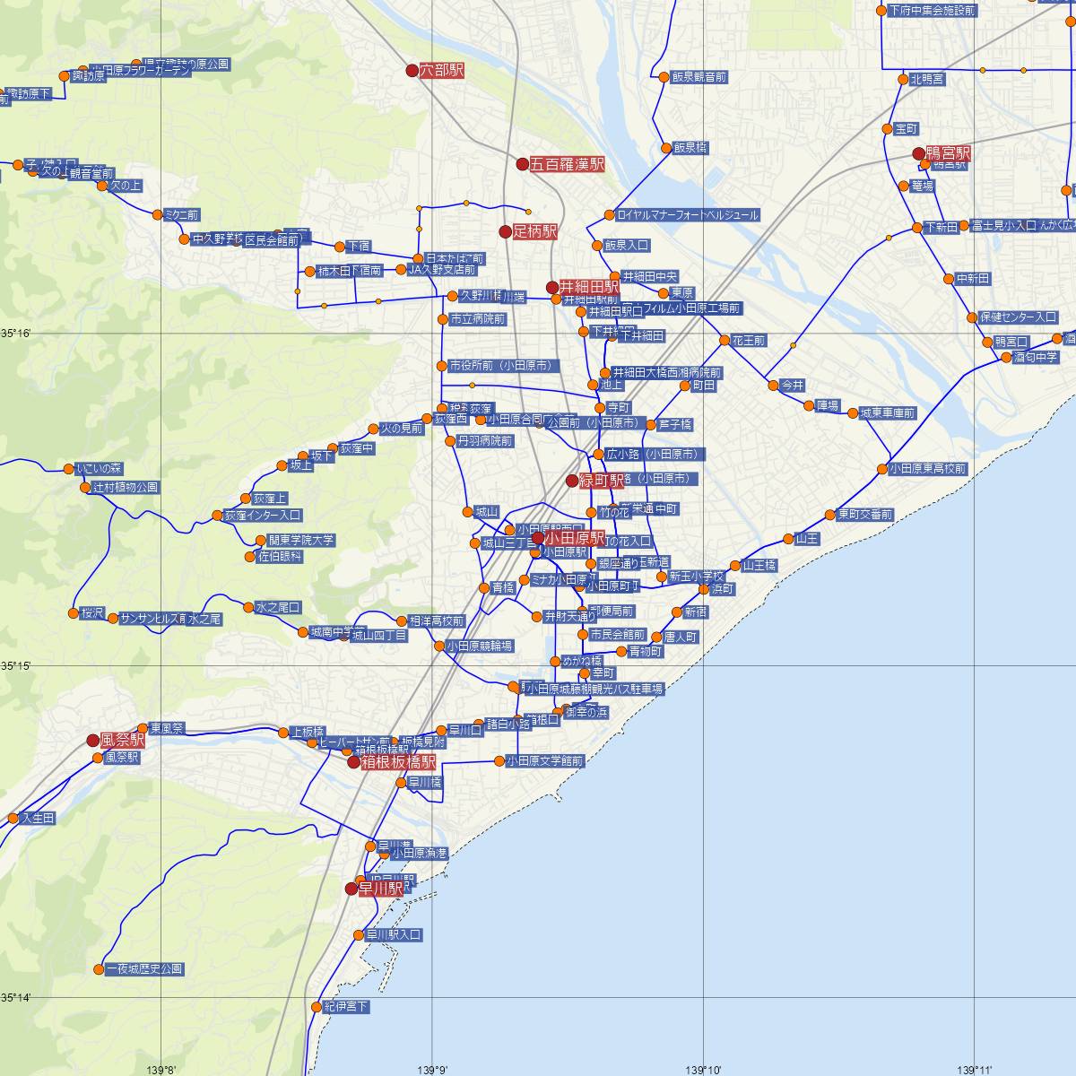Open the 小田原駅 station label
Viewport: 1076px width, 1076px height.
pyautogui.click(x=574, y=538)
